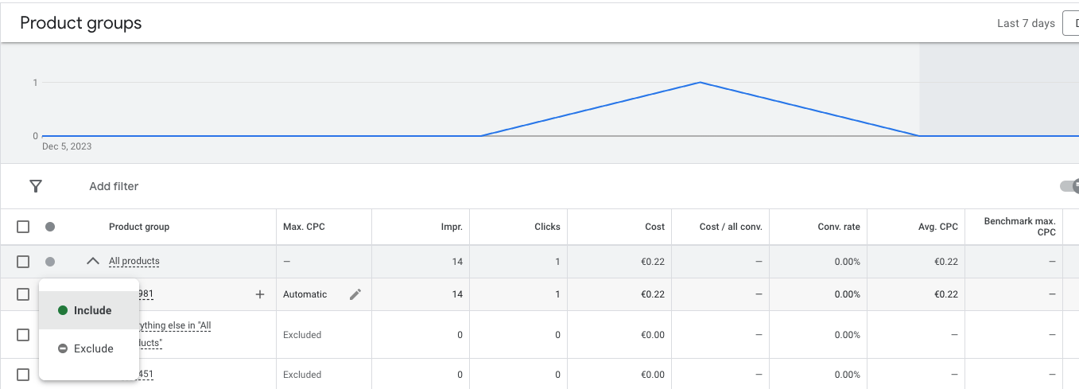Sort by the Clicks column header

(x=547, y=227)
